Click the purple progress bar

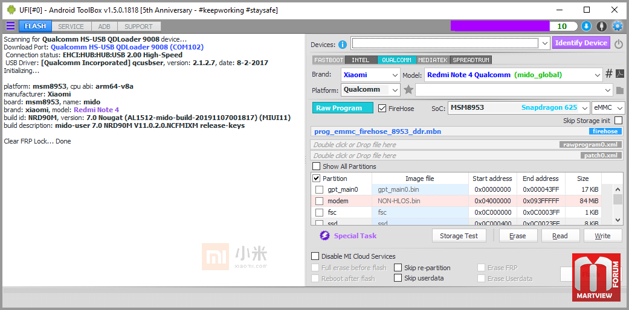(500, 26)
